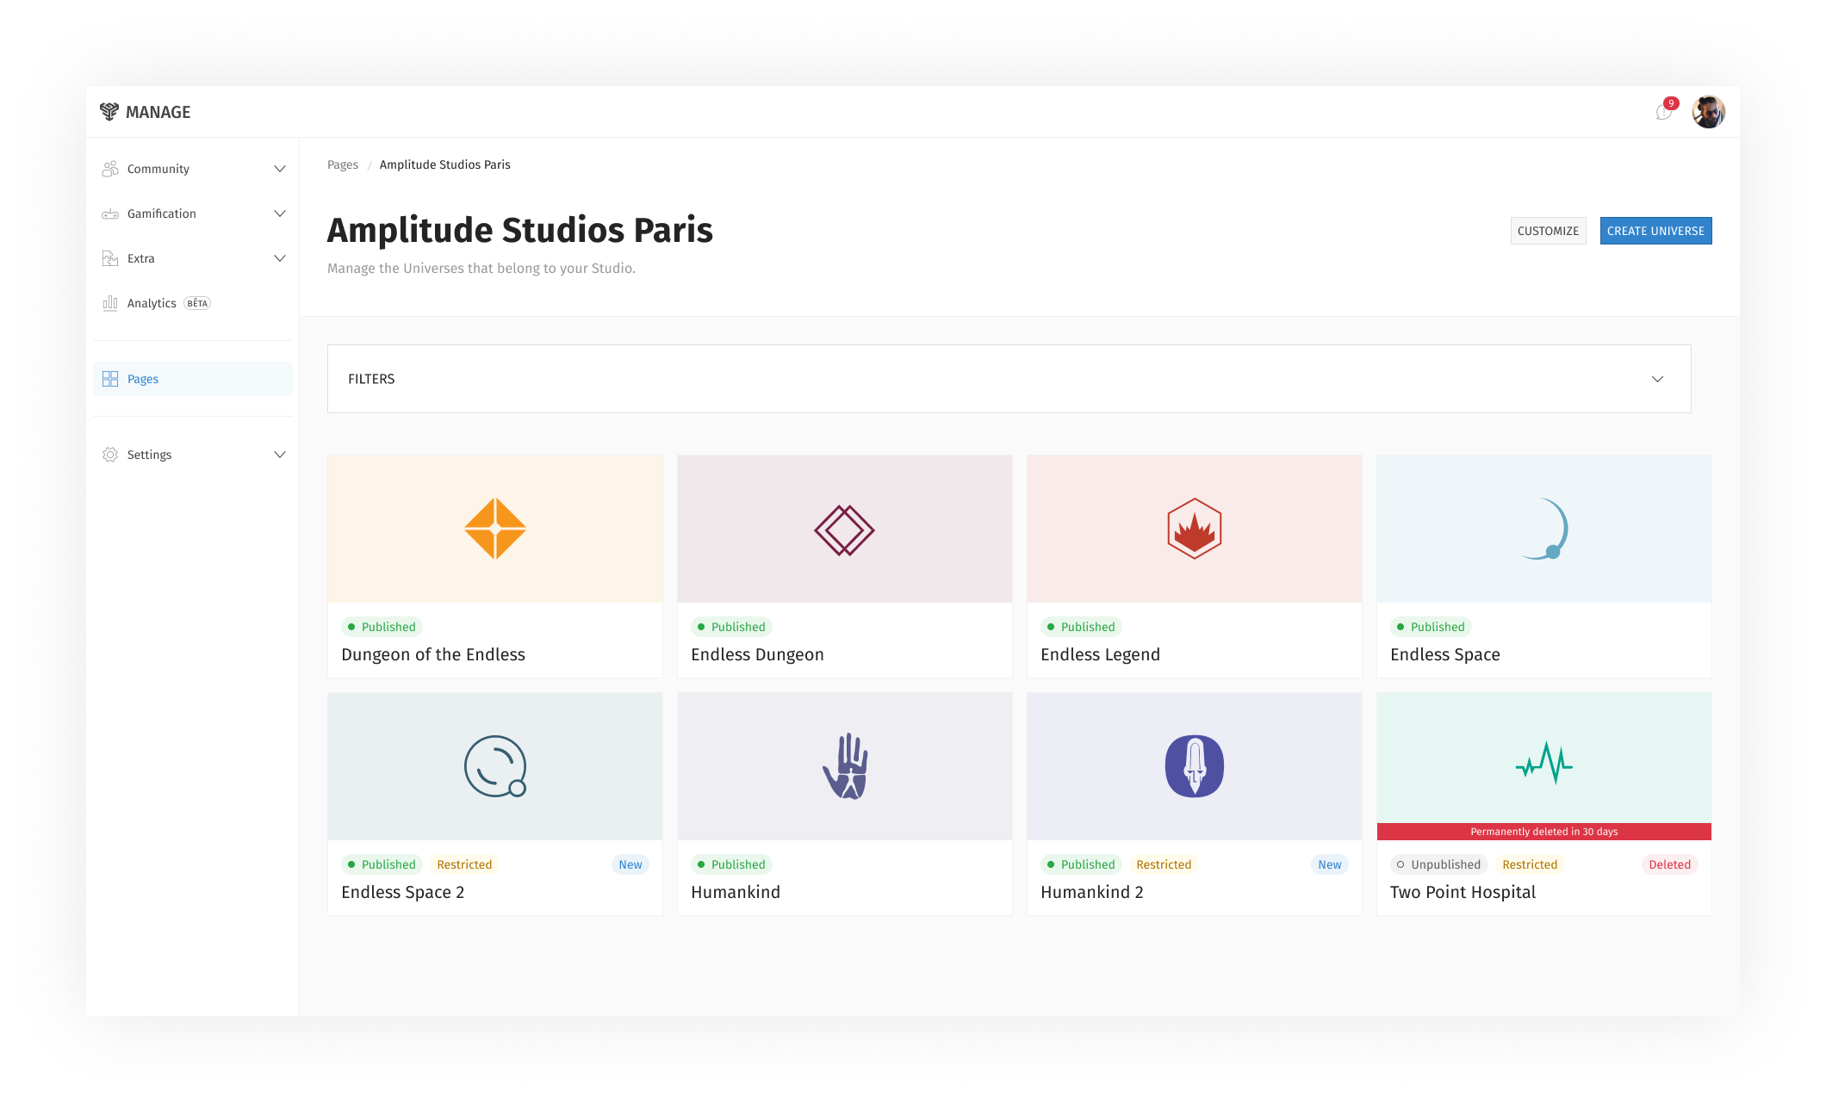The image size is (1826, 1102).
Task: Click the Analytics bar chart icon
Action: point(110,303)
